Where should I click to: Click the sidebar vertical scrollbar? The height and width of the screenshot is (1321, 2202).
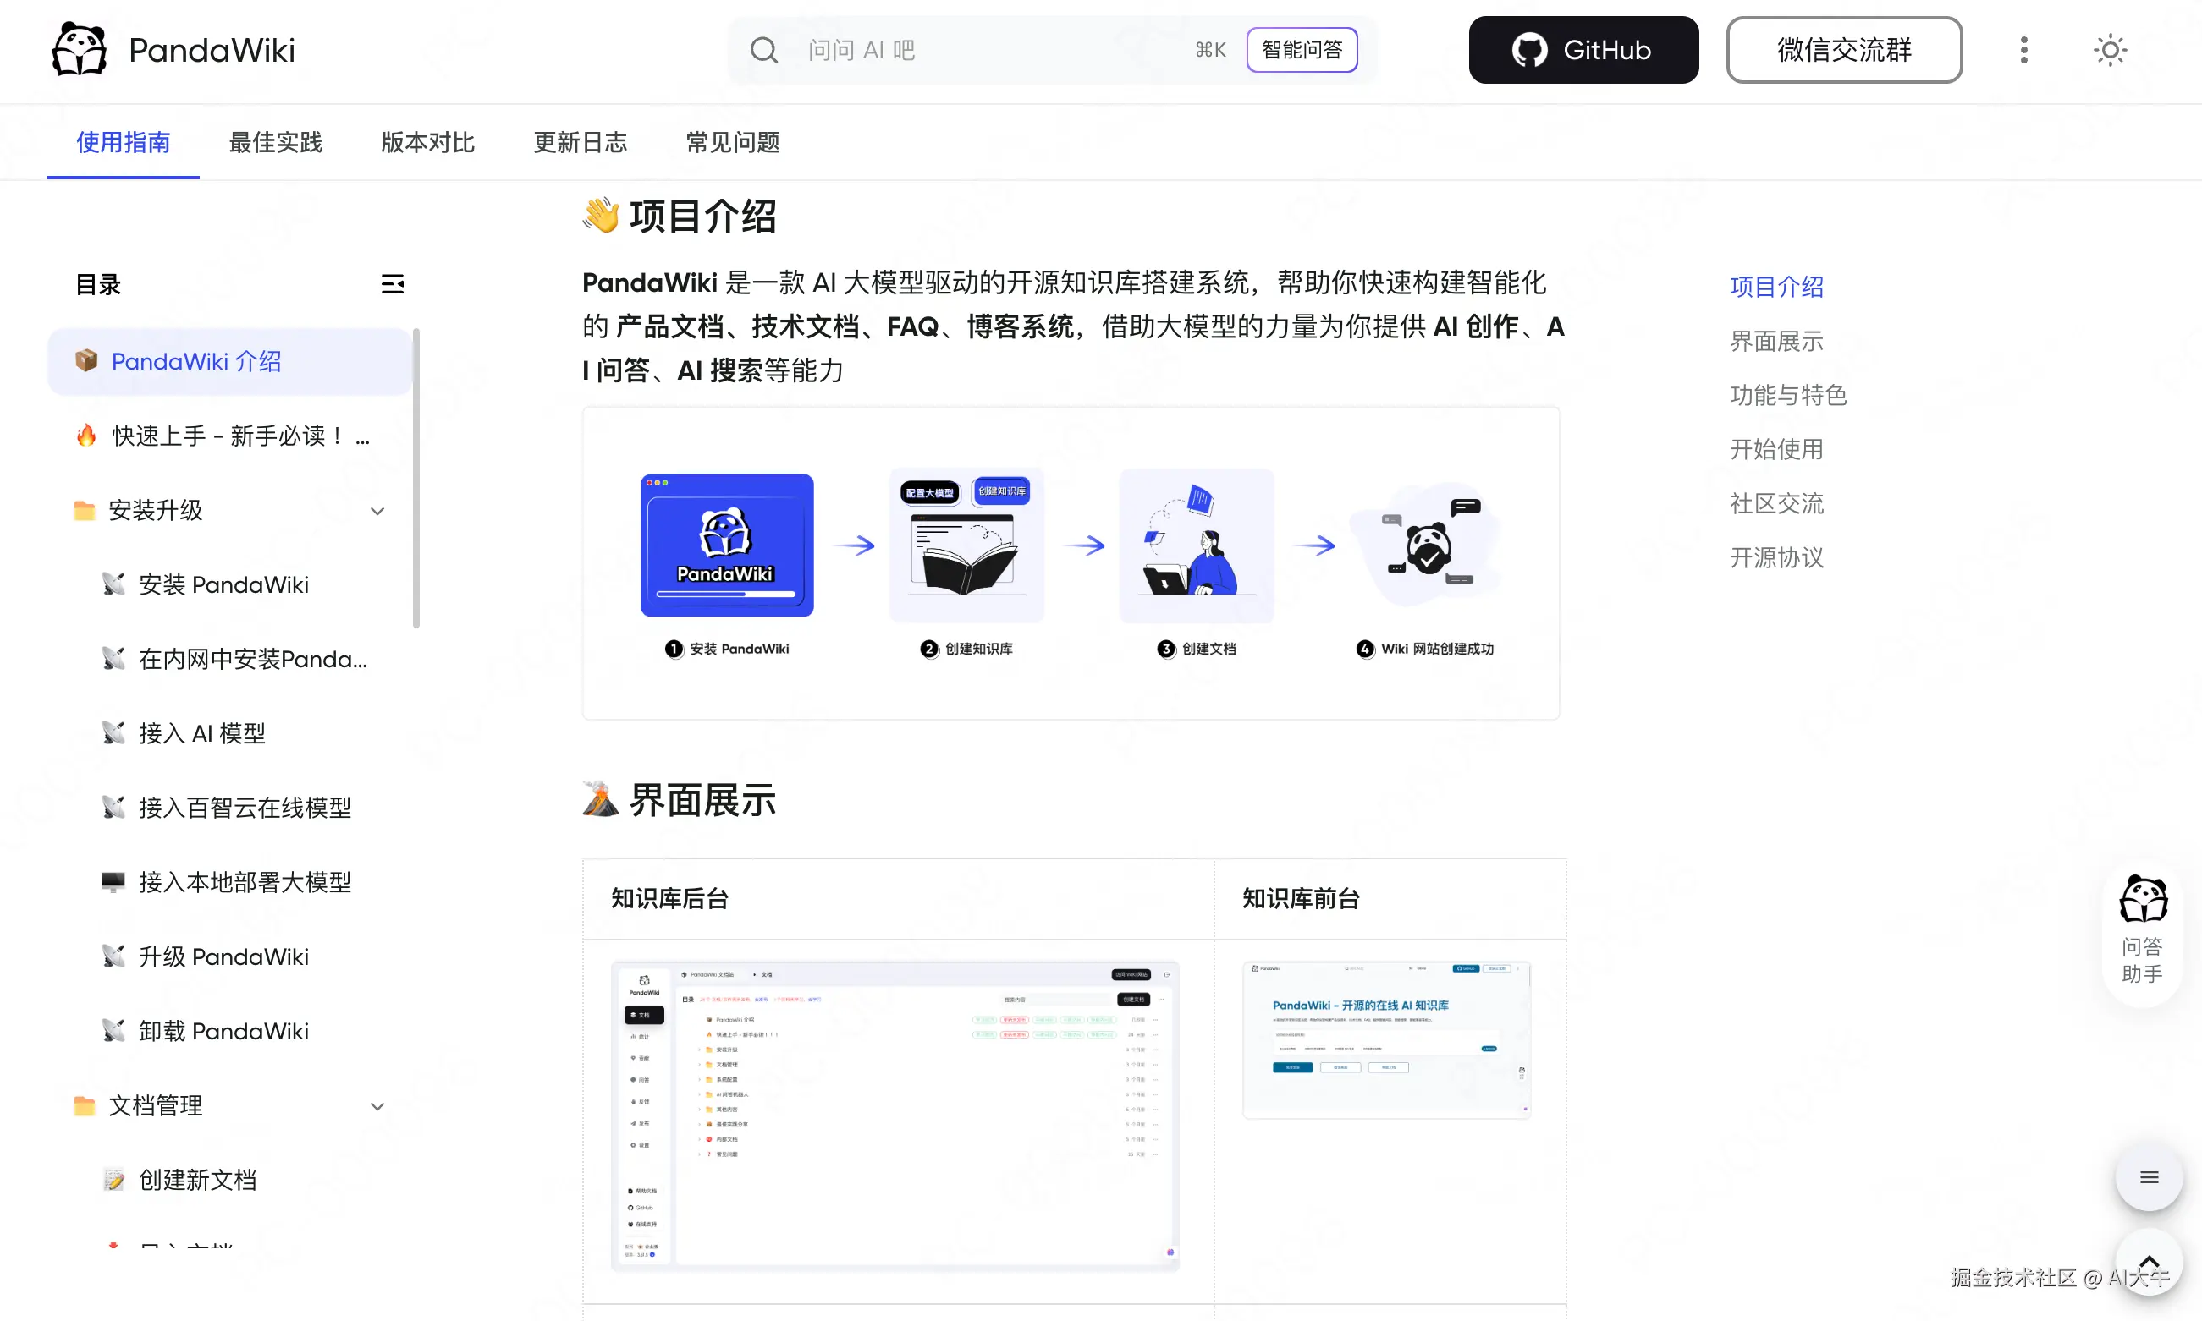point(416,480)
